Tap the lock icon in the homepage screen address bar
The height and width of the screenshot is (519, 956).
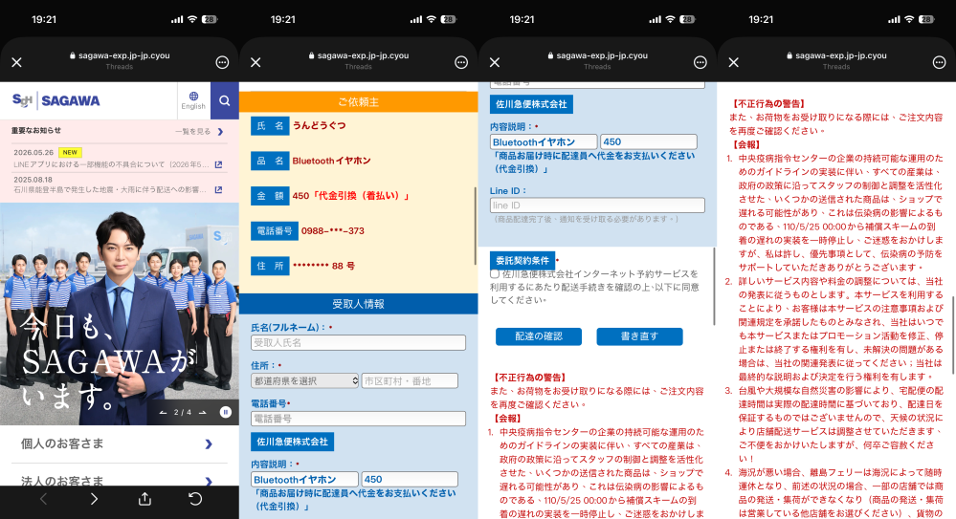pyautogui.click(x=73, y=55)
